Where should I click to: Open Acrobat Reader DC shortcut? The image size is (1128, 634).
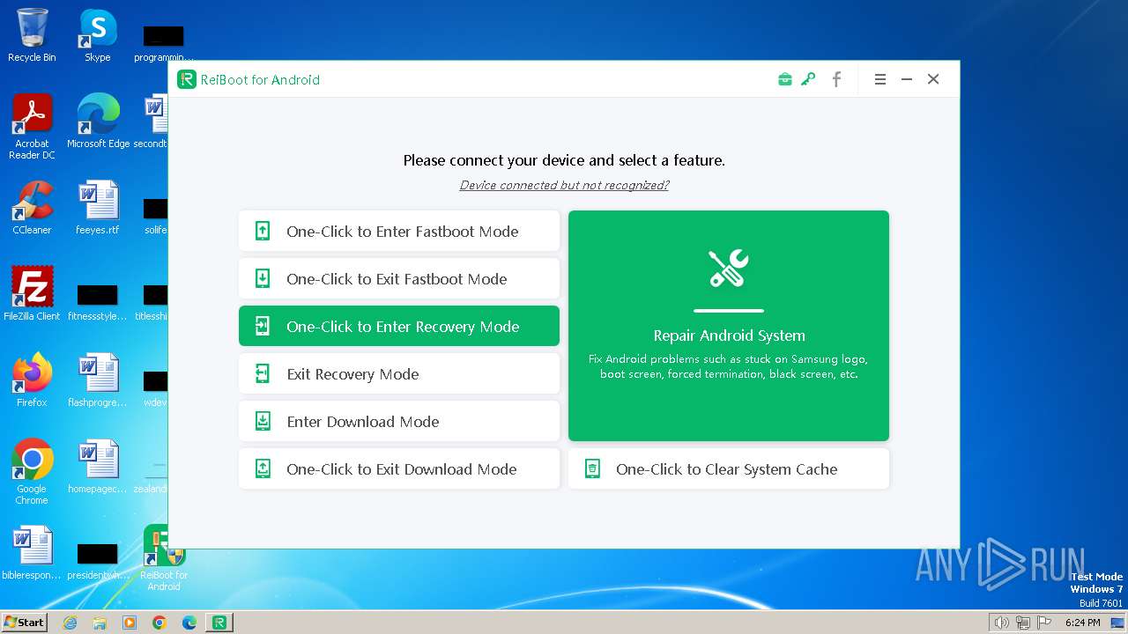32,128
